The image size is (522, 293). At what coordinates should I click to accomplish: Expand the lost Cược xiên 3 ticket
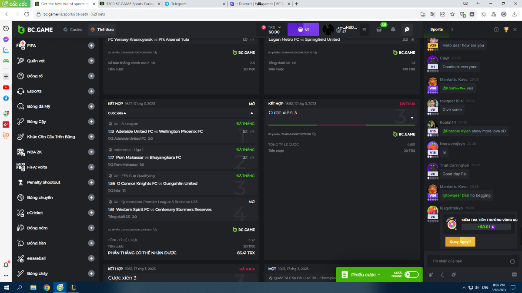(x=412, y=118)
